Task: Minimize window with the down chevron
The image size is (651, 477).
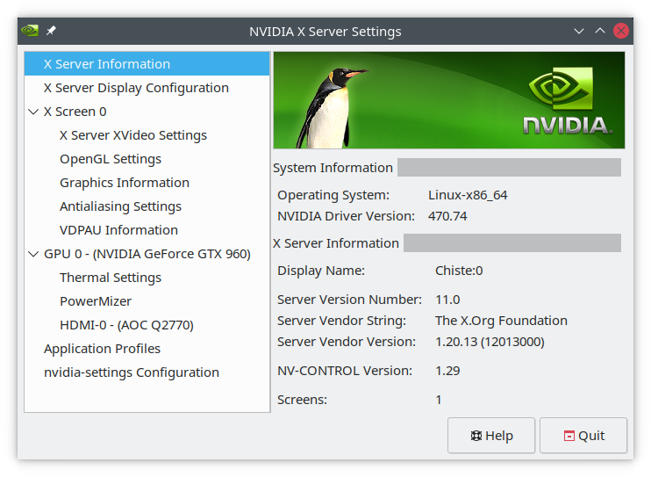Action: click(579, 32)
